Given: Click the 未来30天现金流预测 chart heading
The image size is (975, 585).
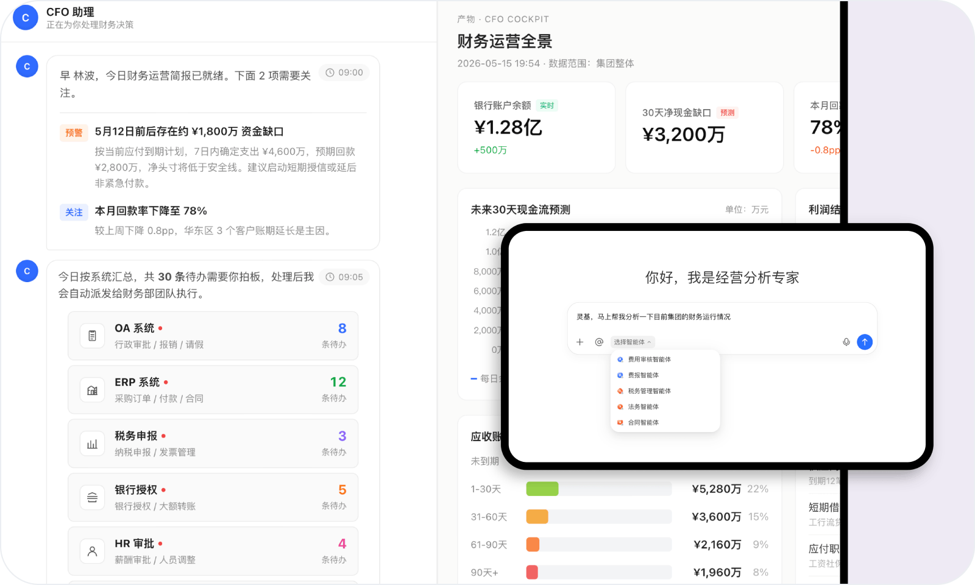Looking at the screenshot, I should [520, 210].
